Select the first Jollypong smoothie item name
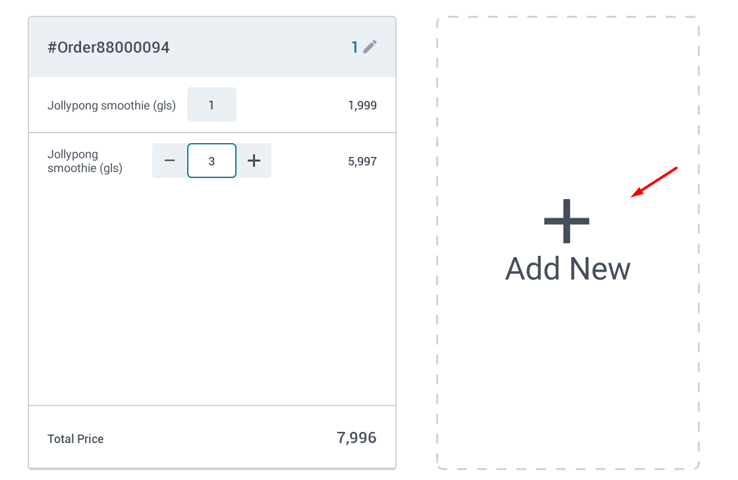Viewport: 738px width, 480px height. [x=111, y=105]
